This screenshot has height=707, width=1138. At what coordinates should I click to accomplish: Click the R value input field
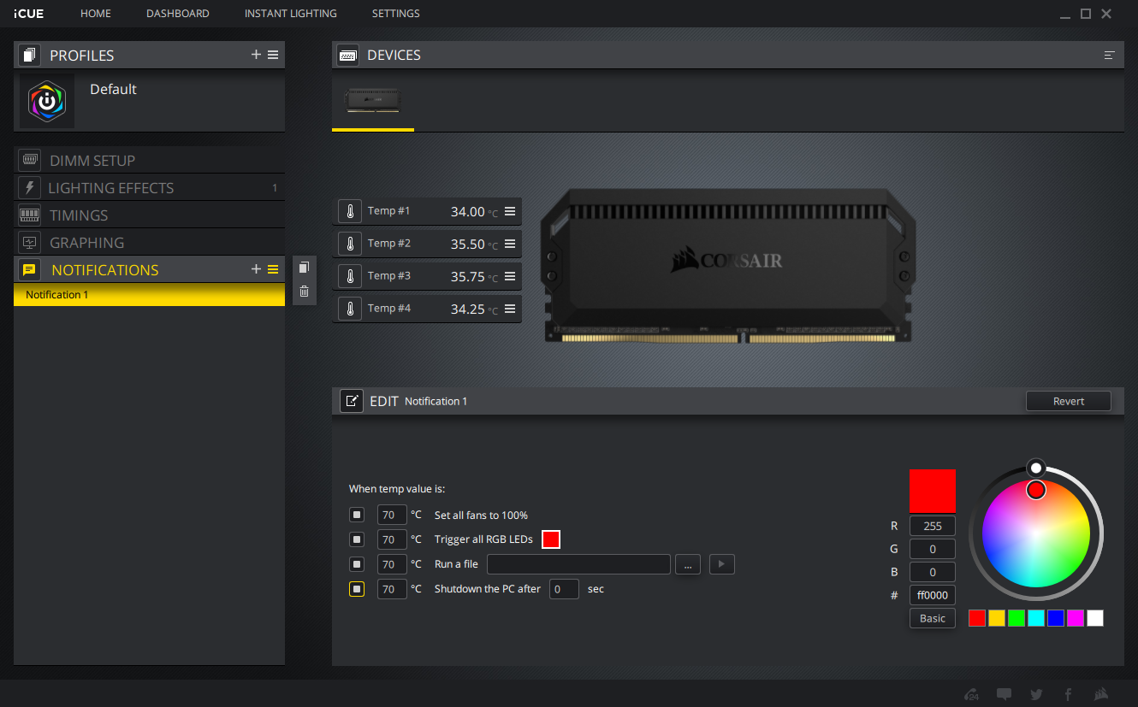(933, 526)
